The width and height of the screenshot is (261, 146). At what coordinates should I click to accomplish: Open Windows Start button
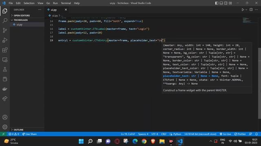[x=81, y=142]
